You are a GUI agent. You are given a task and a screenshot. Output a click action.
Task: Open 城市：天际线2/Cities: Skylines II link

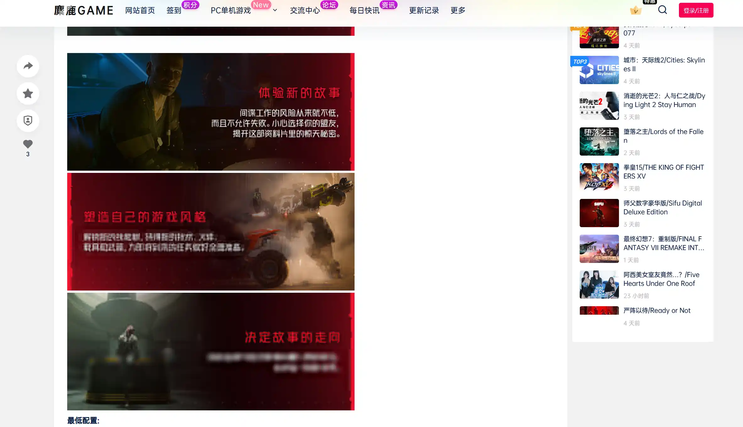pos(664,64)
